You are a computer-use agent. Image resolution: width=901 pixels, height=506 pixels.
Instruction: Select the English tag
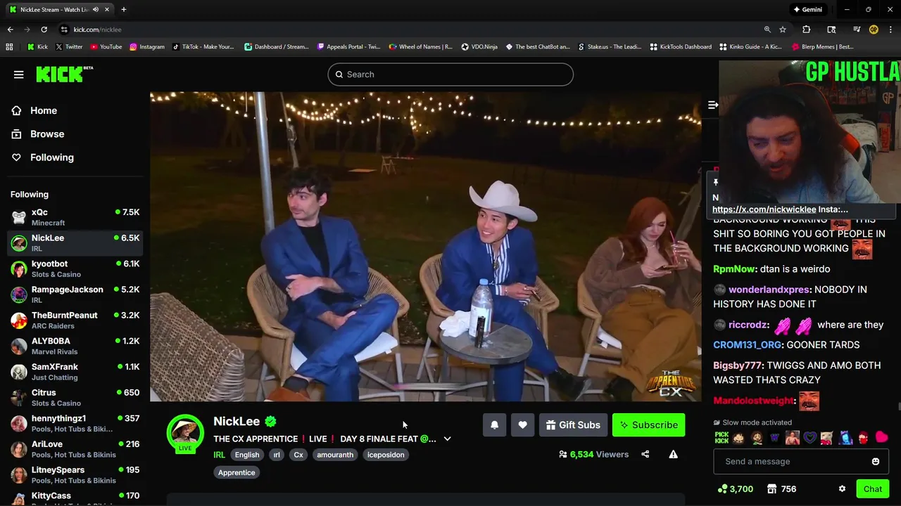pyautogui.click(x=246, y=455)
